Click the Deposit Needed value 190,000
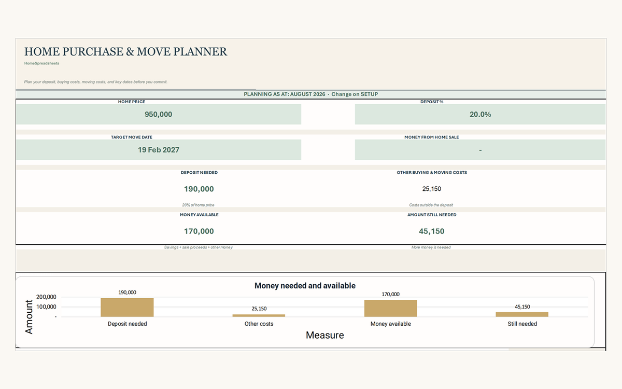The height and width of the screenshot is (389, 622). (199, 189)
